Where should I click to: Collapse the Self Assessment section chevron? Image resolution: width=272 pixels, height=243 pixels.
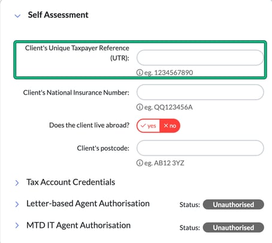(x=17, y=16)
